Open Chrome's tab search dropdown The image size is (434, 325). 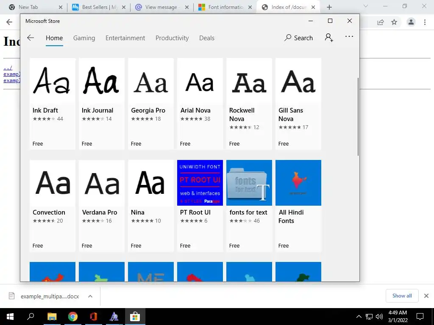click(x=366, y=6)
